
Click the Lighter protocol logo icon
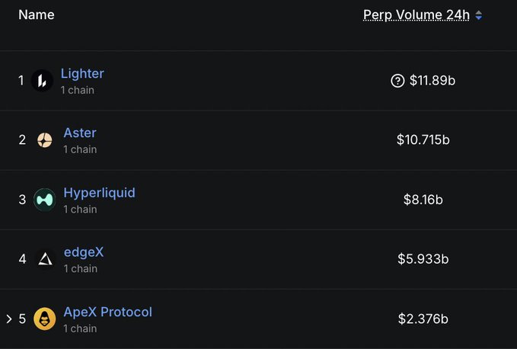point(43,80)
